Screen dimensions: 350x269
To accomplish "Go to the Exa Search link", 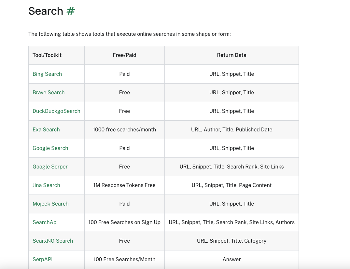I will click(x=46, y=129).
